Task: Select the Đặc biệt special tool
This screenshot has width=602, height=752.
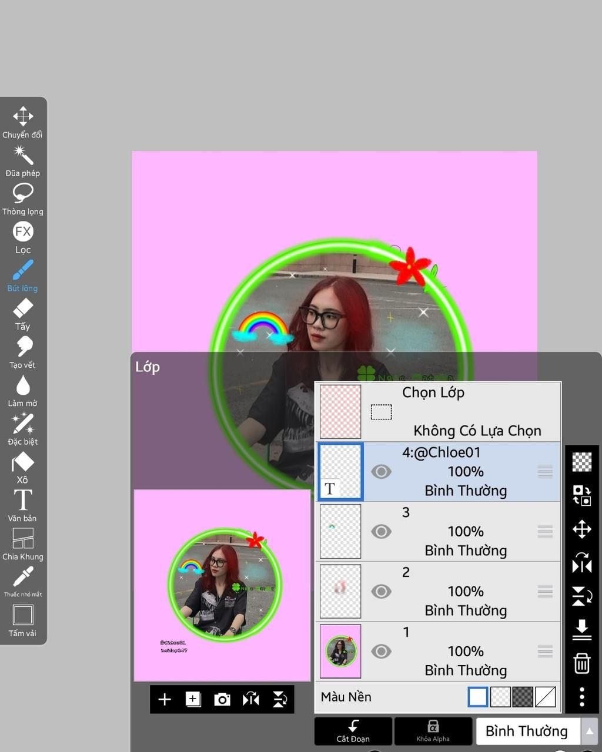Action: click(x=23, y=429)
